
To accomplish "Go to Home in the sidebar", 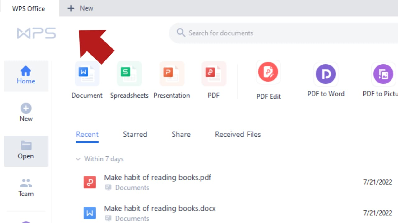I will point(26,76).
